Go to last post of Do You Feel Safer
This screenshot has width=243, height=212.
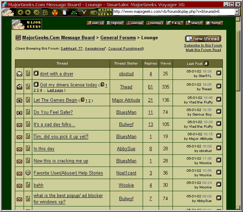pyautogui.click(x=219, y=111)
